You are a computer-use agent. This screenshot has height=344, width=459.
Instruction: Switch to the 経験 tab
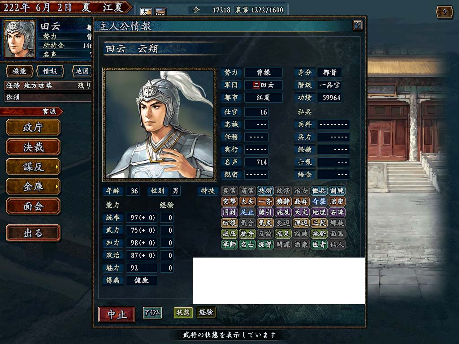[206, 312]
